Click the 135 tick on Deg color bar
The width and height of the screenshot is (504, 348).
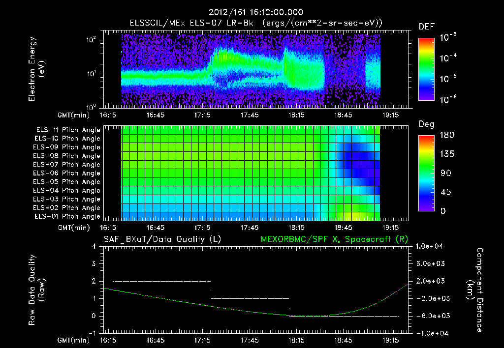click(x=447, y=154)
